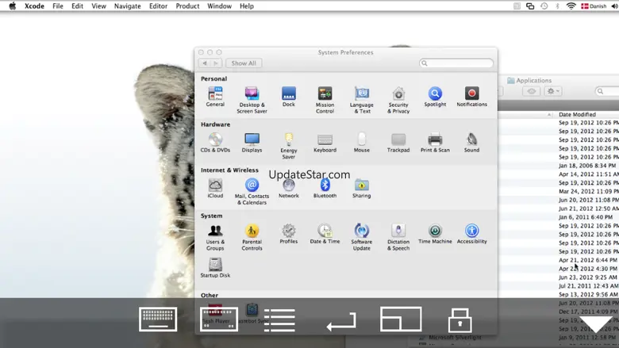Screen dimensions: 619x348
Task: Open the Desktop & Screen Saver preferences
Action: 252,94
